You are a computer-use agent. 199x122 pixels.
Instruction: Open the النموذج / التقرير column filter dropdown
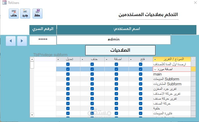155,59
